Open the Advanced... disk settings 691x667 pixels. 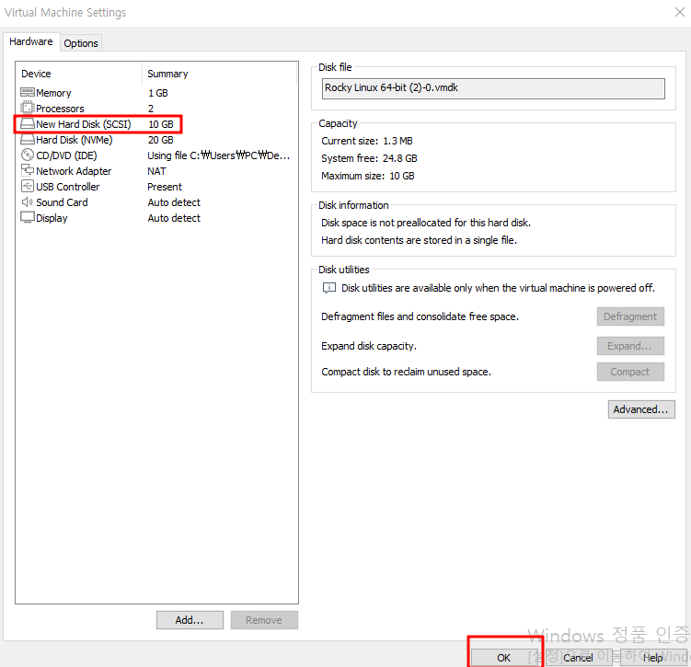[641, 409]
